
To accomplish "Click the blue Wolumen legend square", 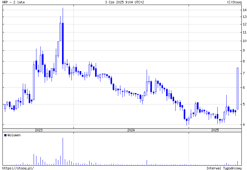I will [6, 135].
